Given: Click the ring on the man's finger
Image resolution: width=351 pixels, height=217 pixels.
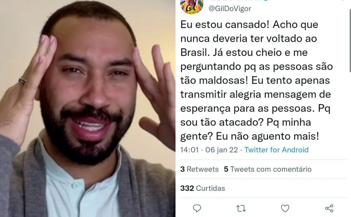Looking at the screenshot, I should [x=22, y=81].
